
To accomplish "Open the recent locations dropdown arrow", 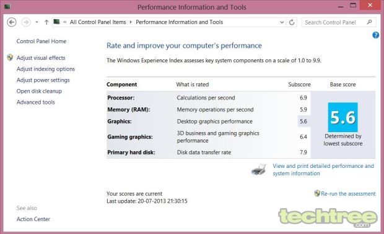I will point(37,22).
